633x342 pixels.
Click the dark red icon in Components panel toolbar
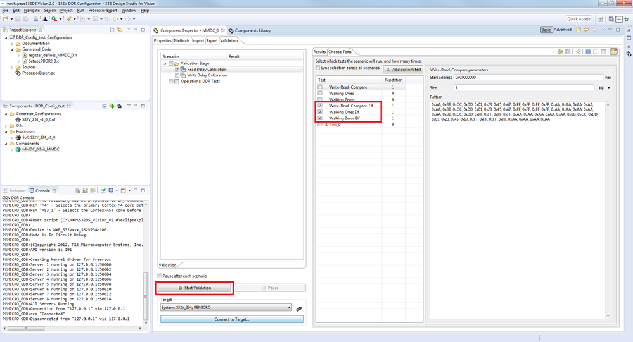pos(119,106)
